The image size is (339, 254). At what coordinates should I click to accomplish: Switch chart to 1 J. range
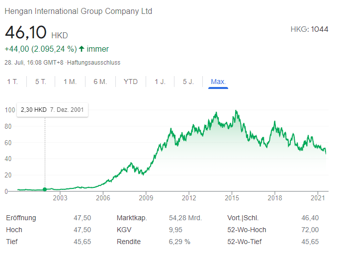tap(160, 82)
